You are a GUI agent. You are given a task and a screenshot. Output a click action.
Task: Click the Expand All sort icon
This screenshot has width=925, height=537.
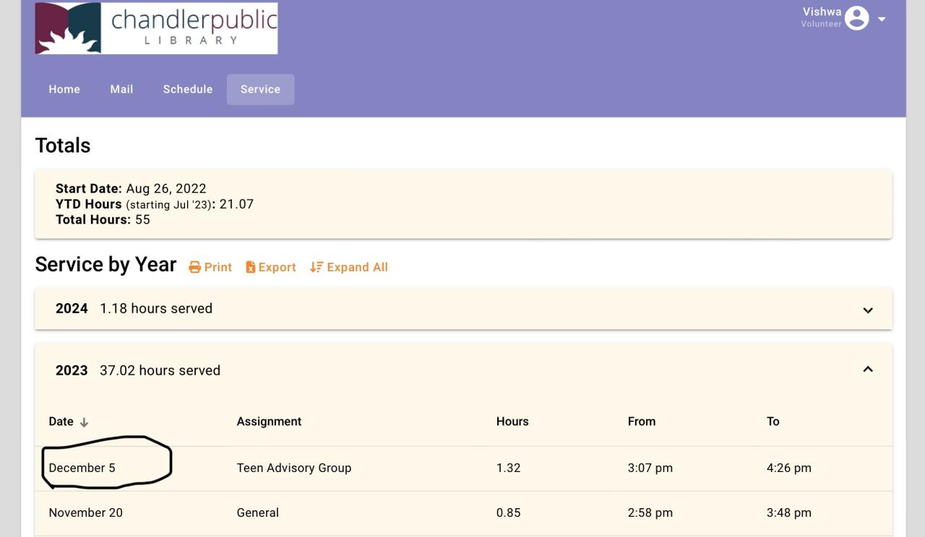pyautogui.click(x=316, y=267)
